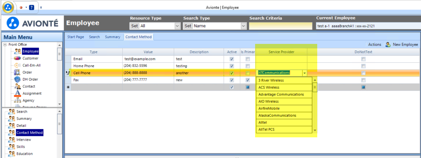Click provider list scrollbar down arrow
This screenshot has height=158, width=421.
pyautogui.click(x=315, y=130)
